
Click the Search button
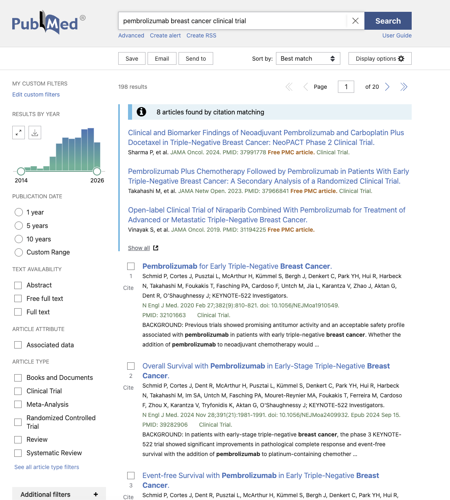(x=388, y=21)
